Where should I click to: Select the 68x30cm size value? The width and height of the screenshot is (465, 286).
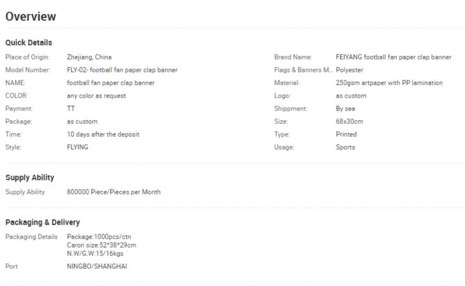coord(349,121)
